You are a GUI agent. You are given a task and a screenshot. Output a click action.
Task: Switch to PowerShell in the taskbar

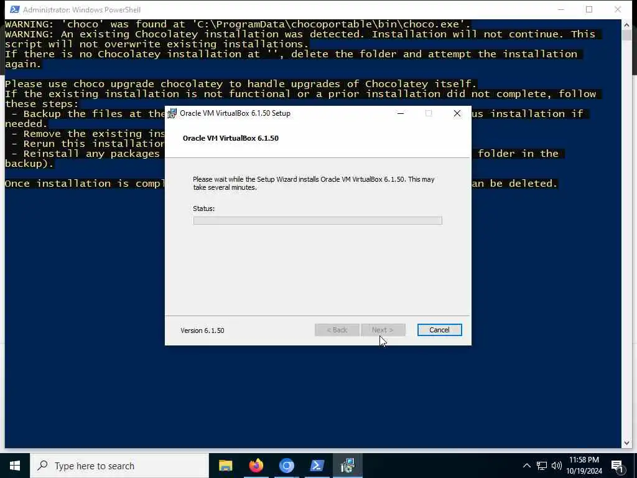317,466
